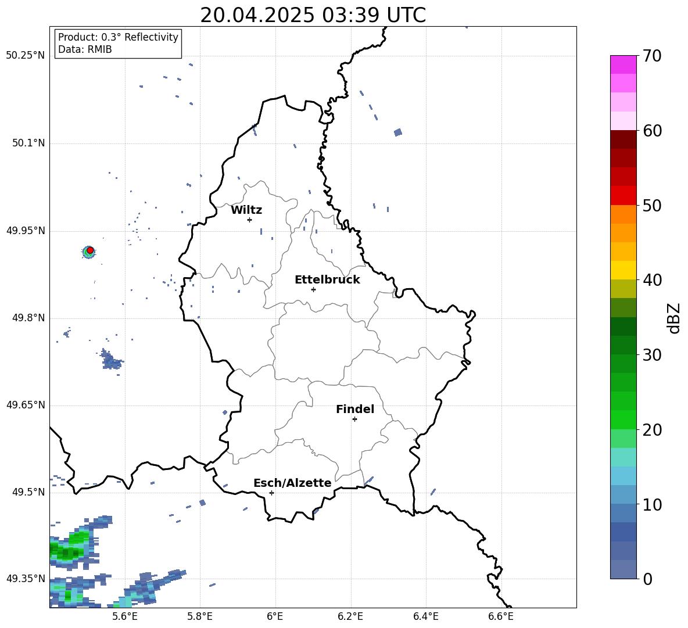
Task: Click the colorbar label 0
Action: point(647,579)
